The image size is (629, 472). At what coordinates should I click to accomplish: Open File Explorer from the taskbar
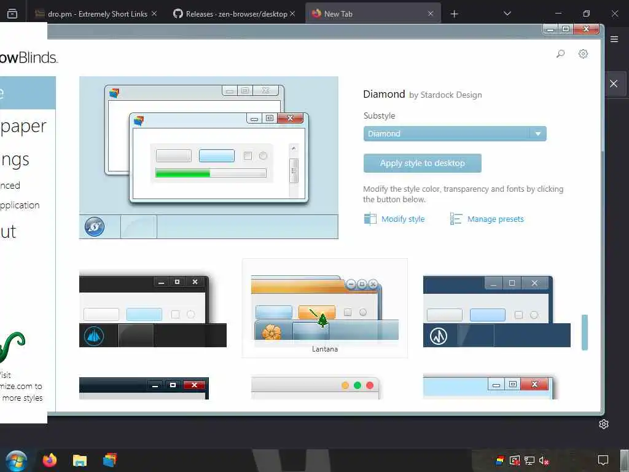coord(80,460)
